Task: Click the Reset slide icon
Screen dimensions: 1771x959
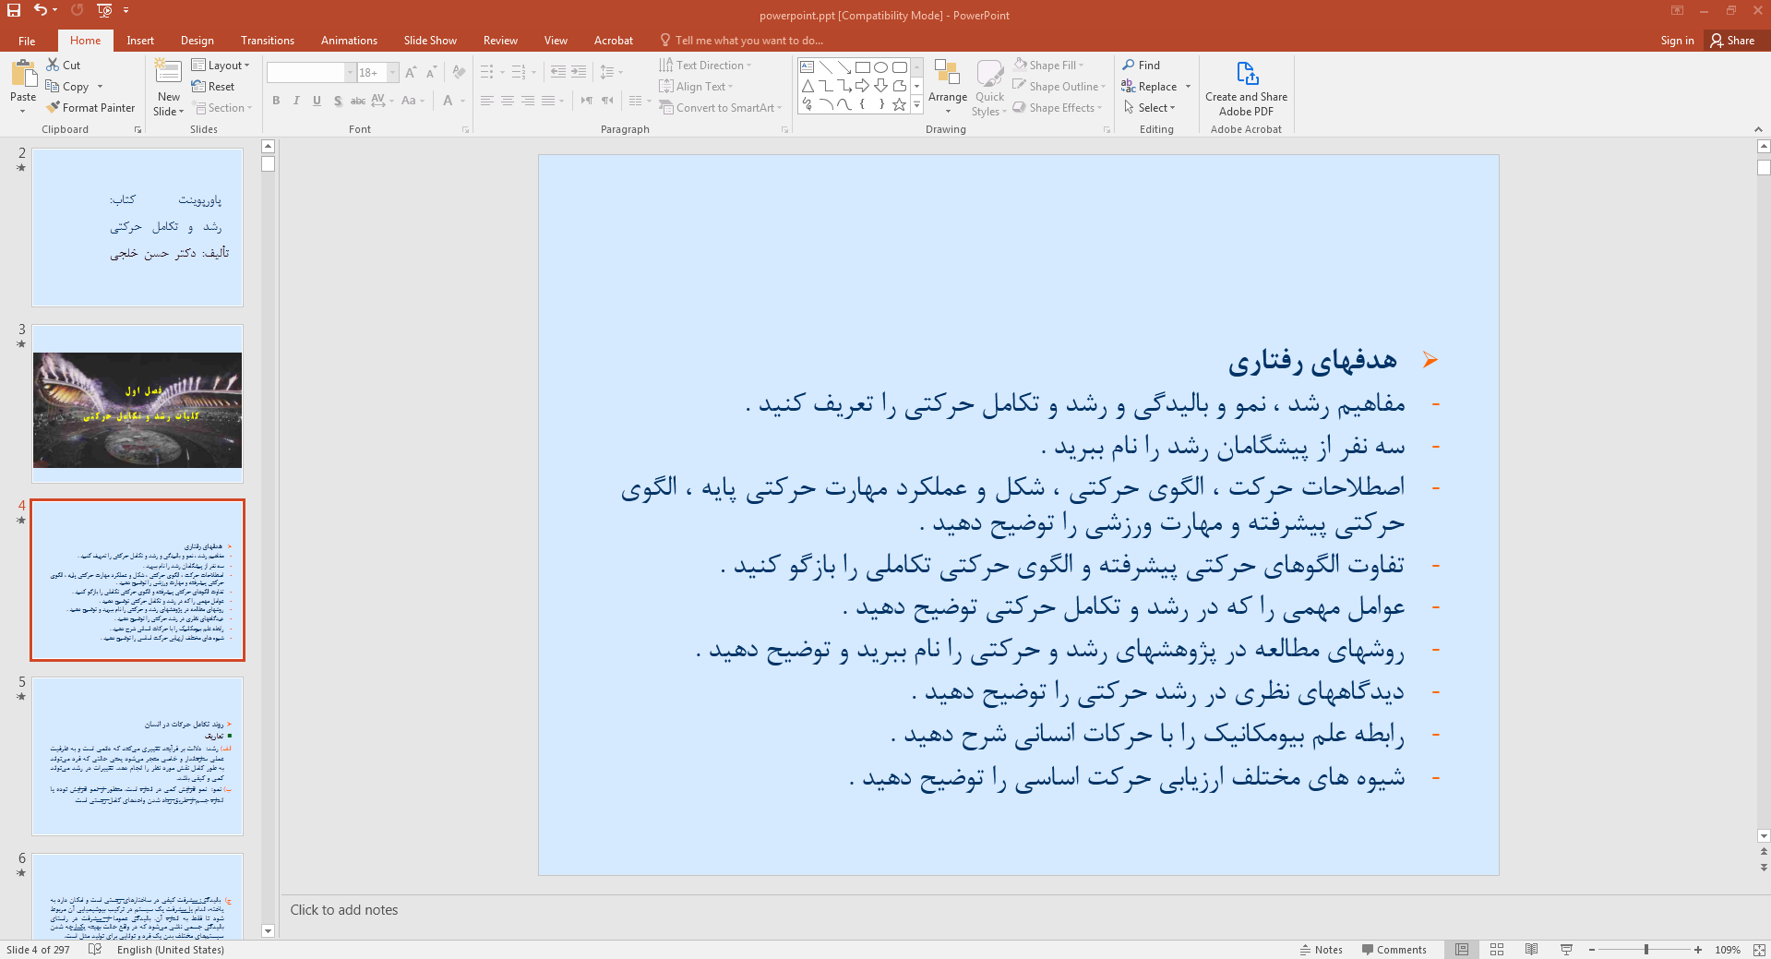Action: tap(198, 86)
